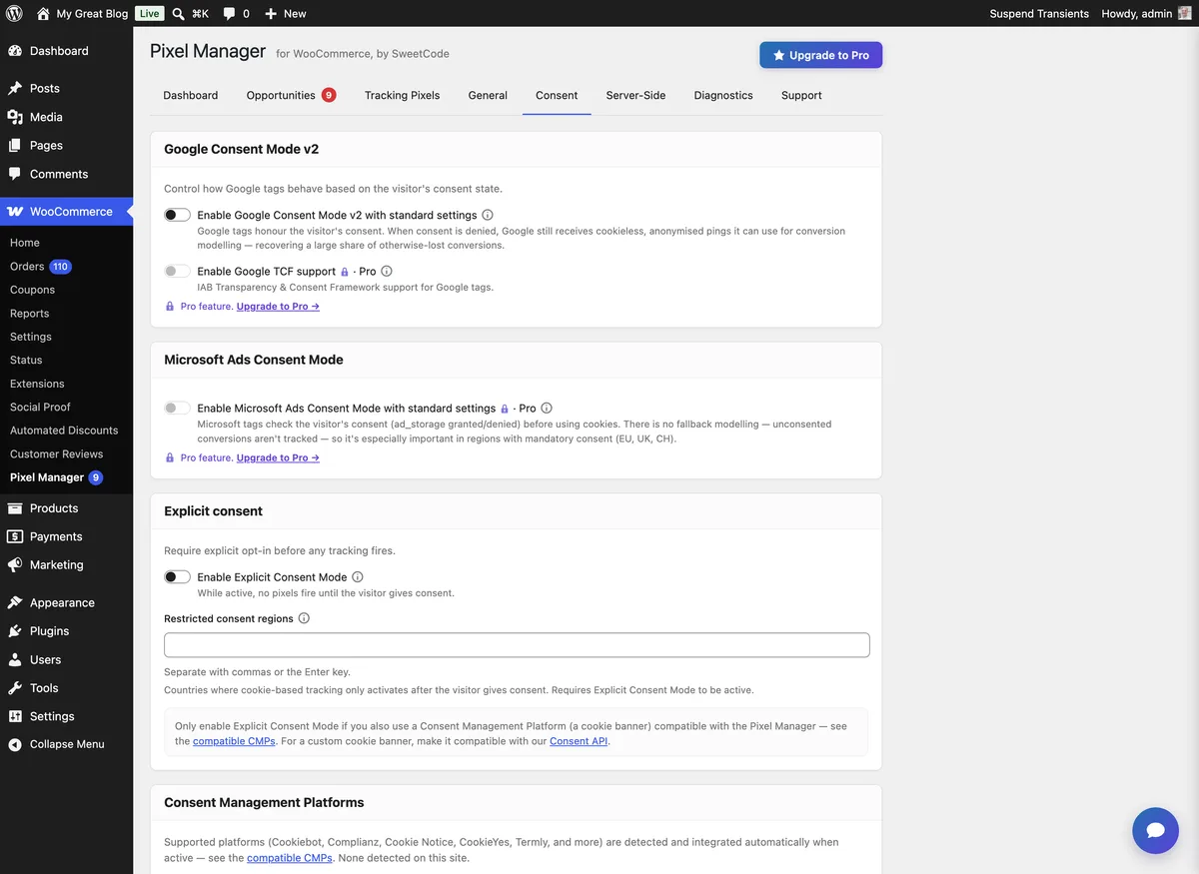Toggle Google TCF support switch
Image resolution: width=1199 pixels, height=874 pixels.
tap(177, 271)
